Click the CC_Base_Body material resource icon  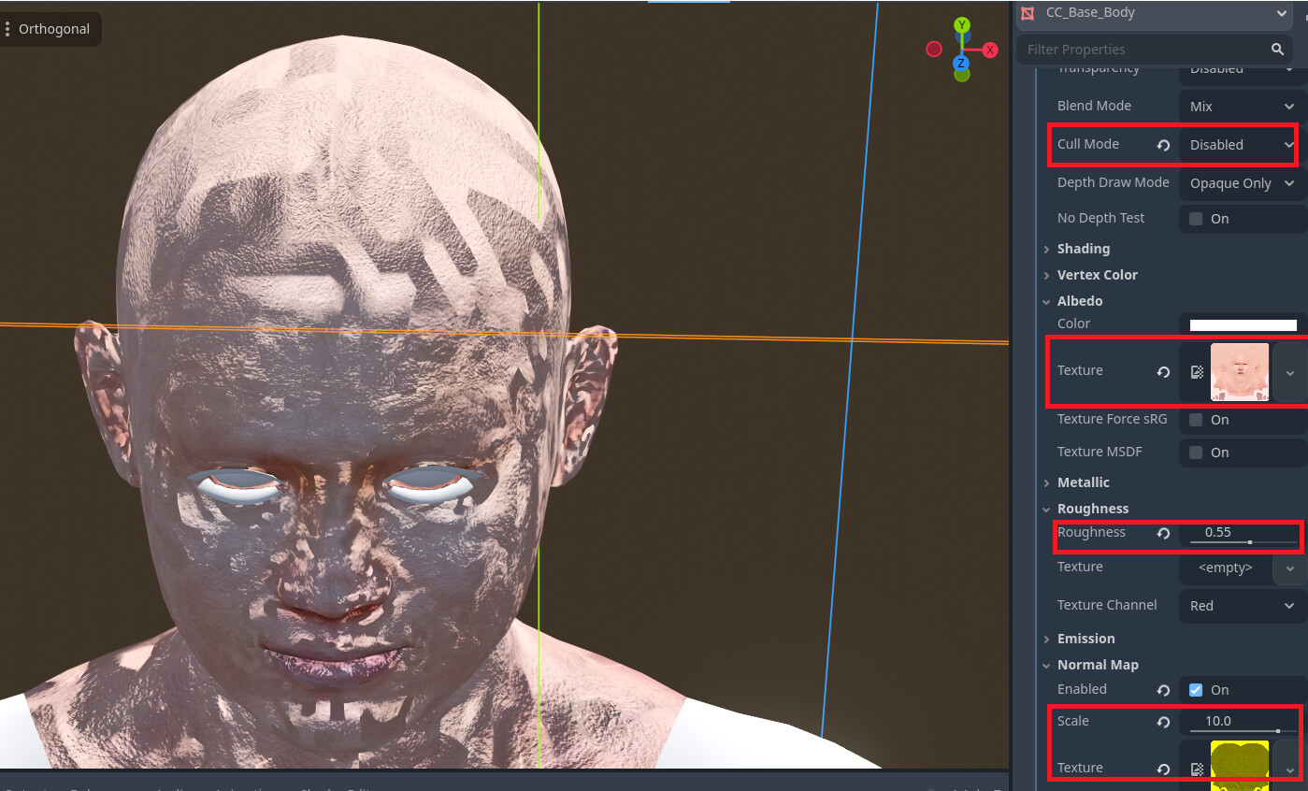point(1029,13)
